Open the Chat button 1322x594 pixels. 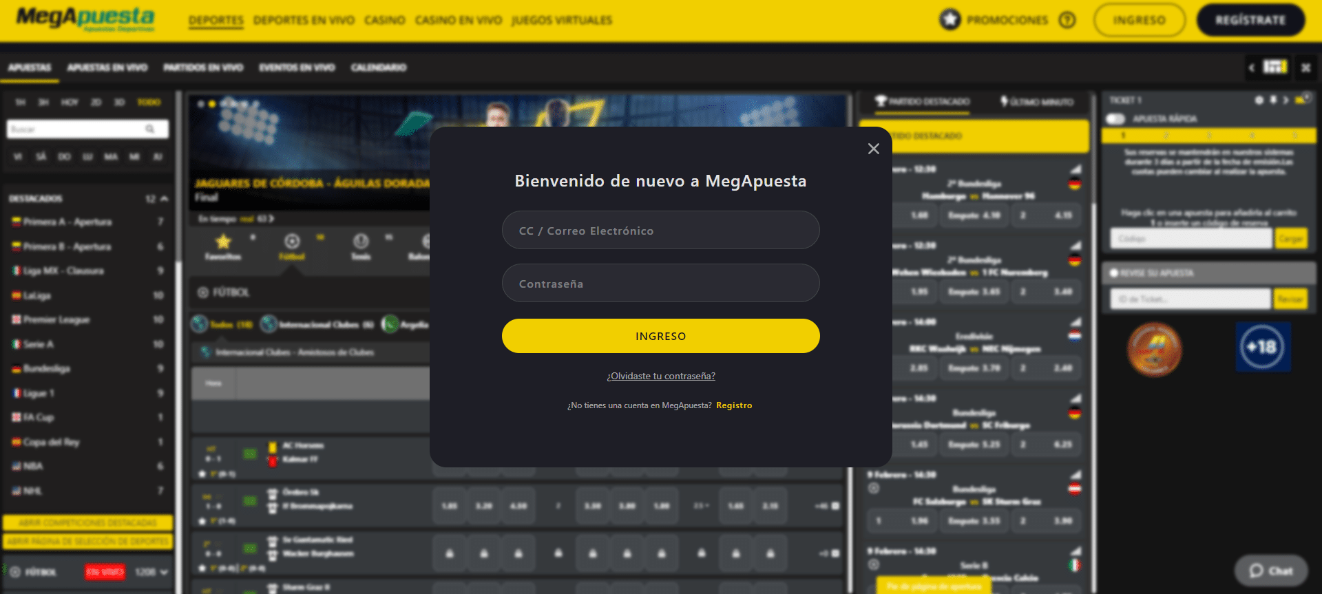click(x=1271, y=571)
